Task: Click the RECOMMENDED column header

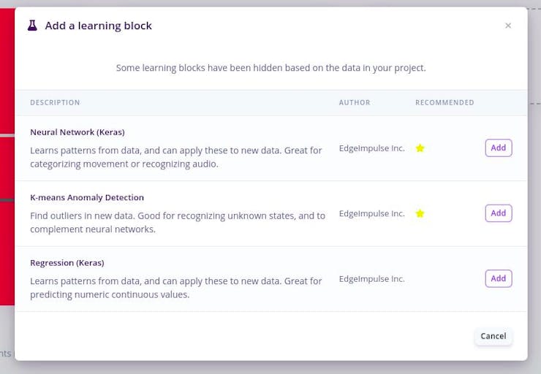Action: 444,103
